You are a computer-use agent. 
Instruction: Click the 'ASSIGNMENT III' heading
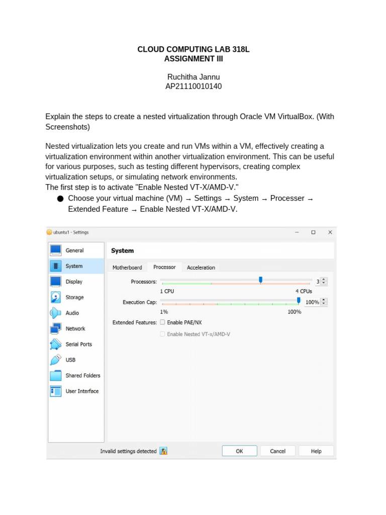(x=194, y=59)
